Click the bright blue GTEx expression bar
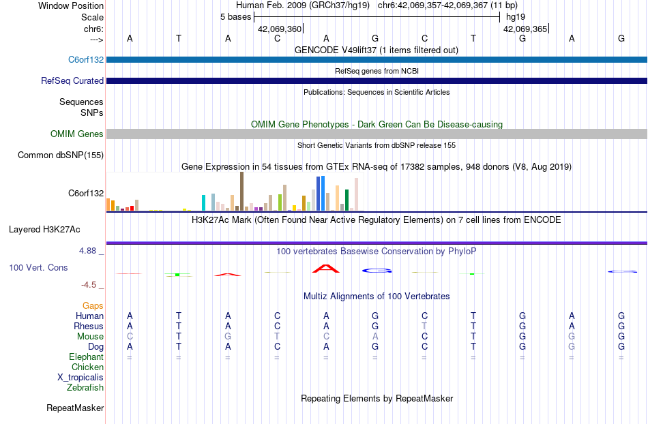Viewport: 648px width, 424px height. pyautogui.click(x=323, y=193)
